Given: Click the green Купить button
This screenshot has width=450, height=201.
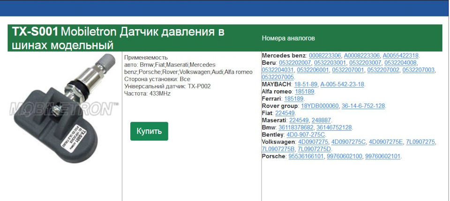Looking at the screenshot, I should (149, 131).
